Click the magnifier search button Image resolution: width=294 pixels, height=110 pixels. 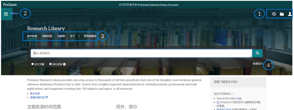[257, 53]
